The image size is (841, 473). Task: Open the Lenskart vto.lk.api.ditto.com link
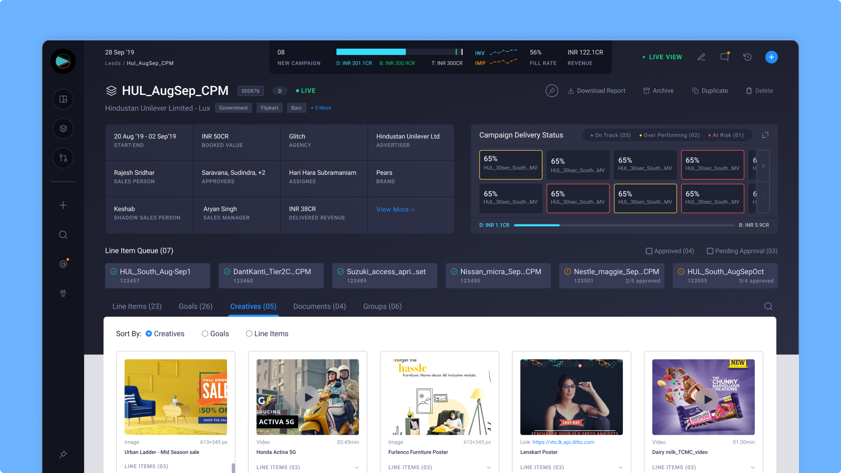click(563, 442)
